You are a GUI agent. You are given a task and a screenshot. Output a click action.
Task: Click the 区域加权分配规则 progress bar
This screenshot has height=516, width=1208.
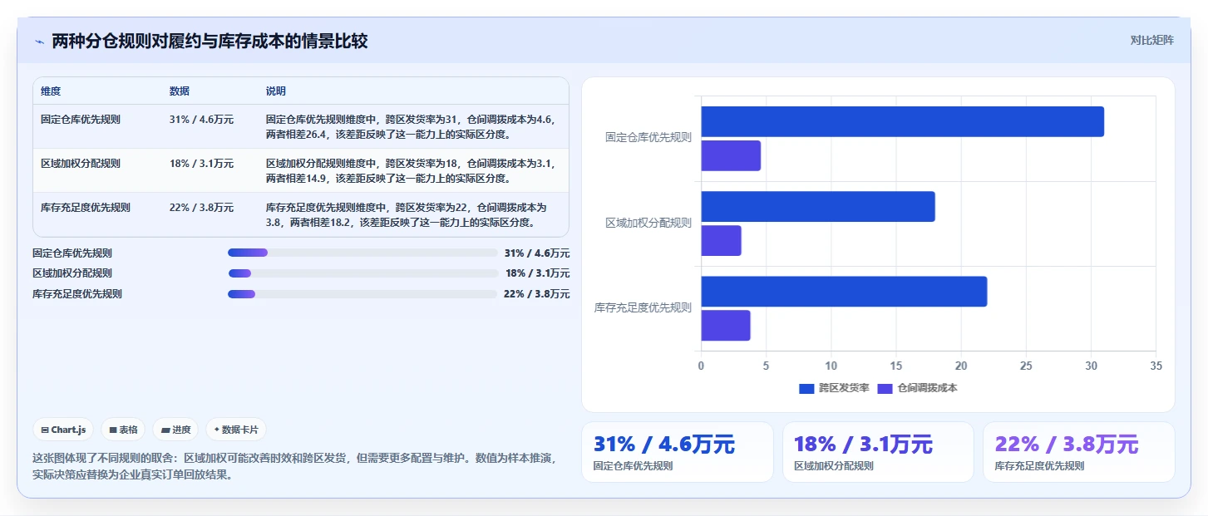click(x=362, y=273)
